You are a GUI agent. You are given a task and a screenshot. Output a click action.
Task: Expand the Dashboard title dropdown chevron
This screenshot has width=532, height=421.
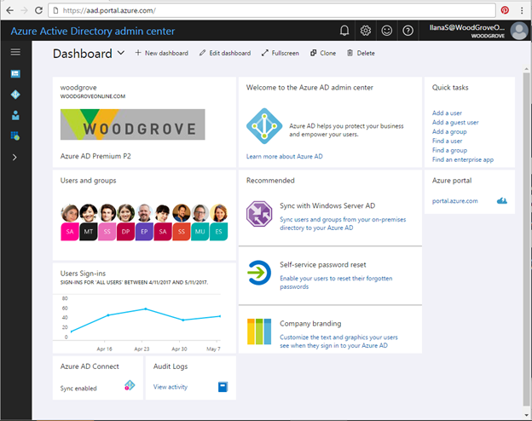121,53
